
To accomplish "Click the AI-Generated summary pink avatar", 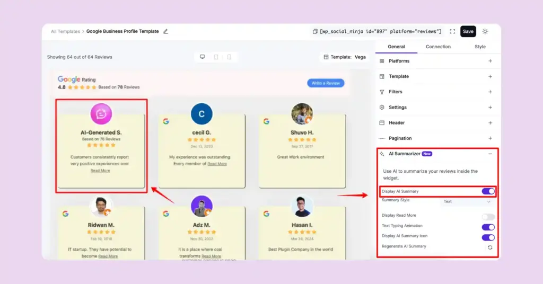I will [x=101, y=113].
